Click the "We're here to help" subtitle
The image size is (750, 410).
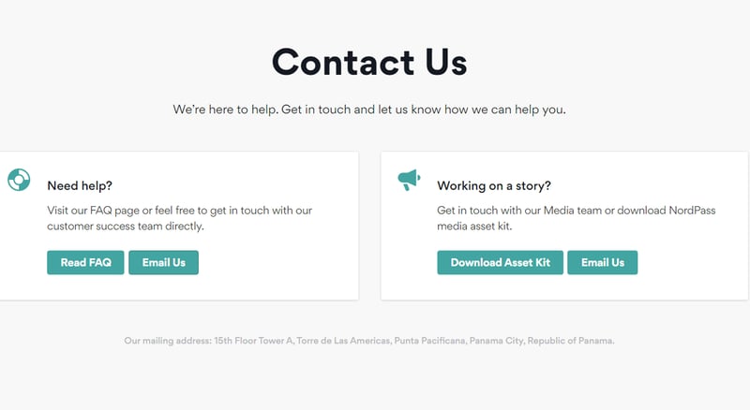click(369, 110)
